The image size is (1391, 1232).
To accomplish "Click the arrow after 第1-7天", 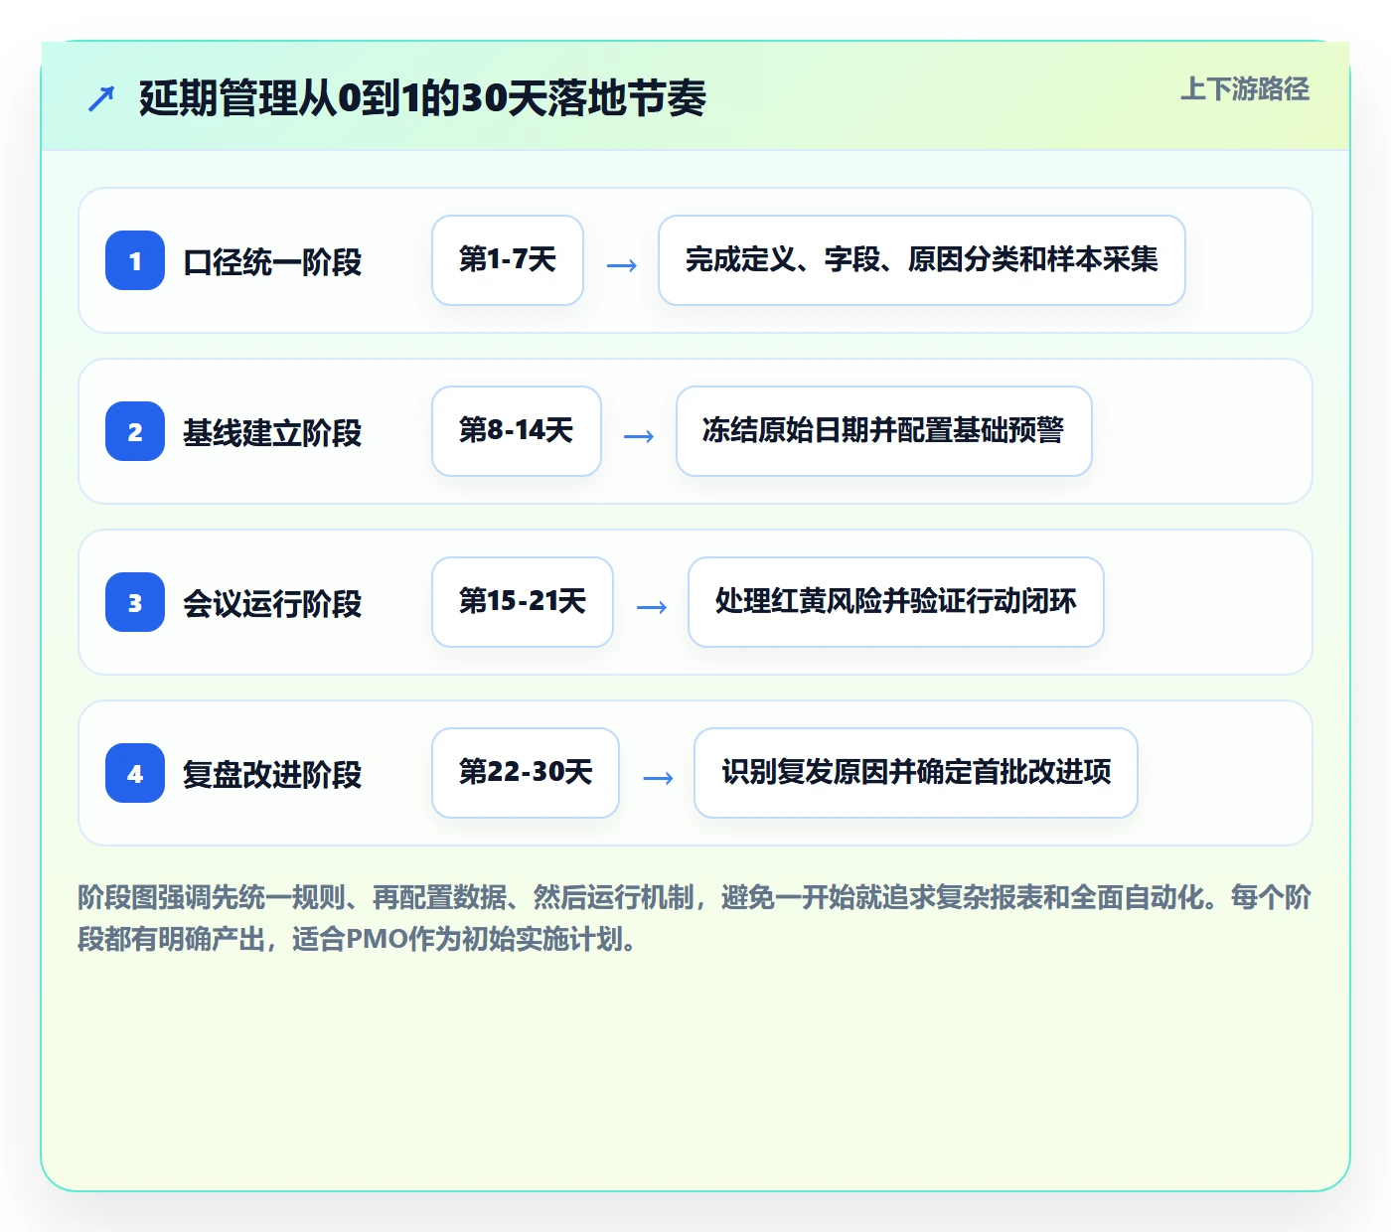I will [622, 265].
